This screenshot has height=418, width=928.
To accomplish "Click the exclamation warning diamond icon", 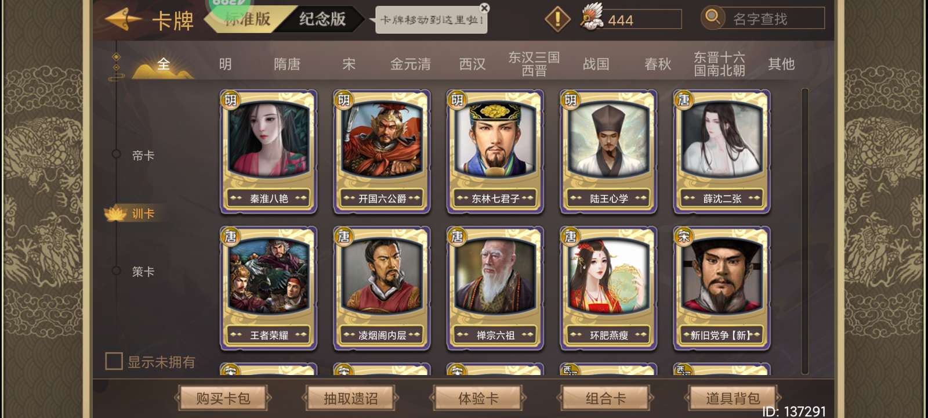I will 557,19.
